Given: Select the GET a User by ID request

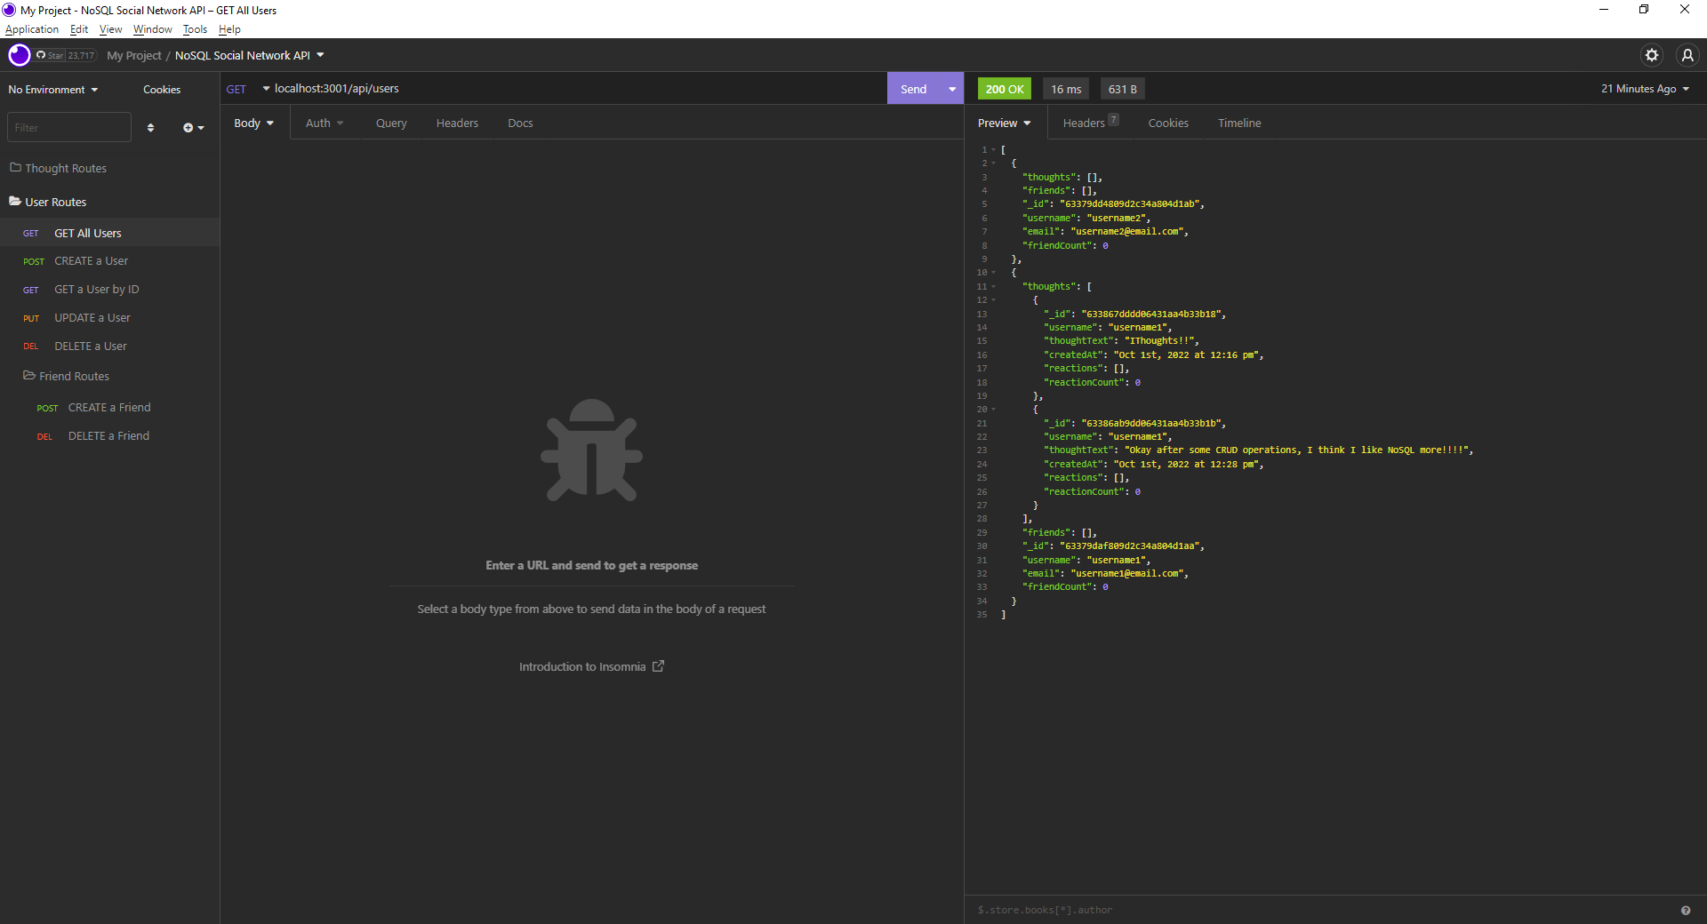Looking at the screenshot, I should pos(97,289).
